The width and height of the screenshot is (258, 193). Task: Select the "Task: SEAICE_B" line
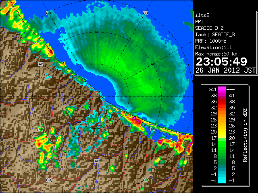point(215,35)
